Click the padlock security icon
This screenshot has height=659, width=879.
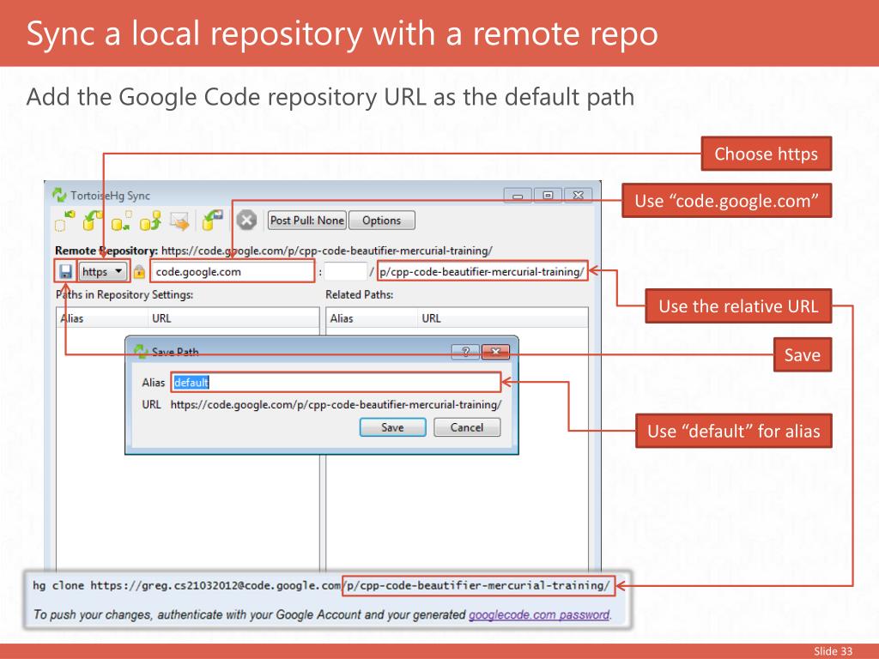point(139,272)
